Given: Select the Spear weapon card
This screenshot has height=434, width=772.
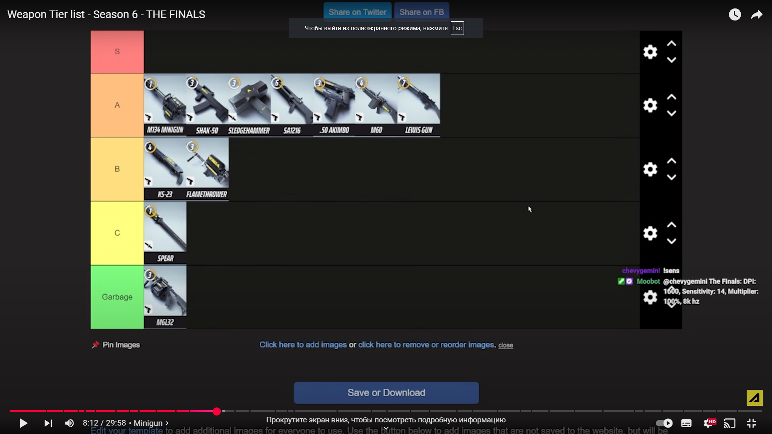Looking at the screenshot, I should click(165, 233).
